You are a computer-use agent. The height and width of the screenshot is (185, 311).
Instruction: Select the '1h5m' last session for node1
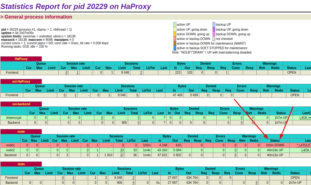tap(147, 145)
